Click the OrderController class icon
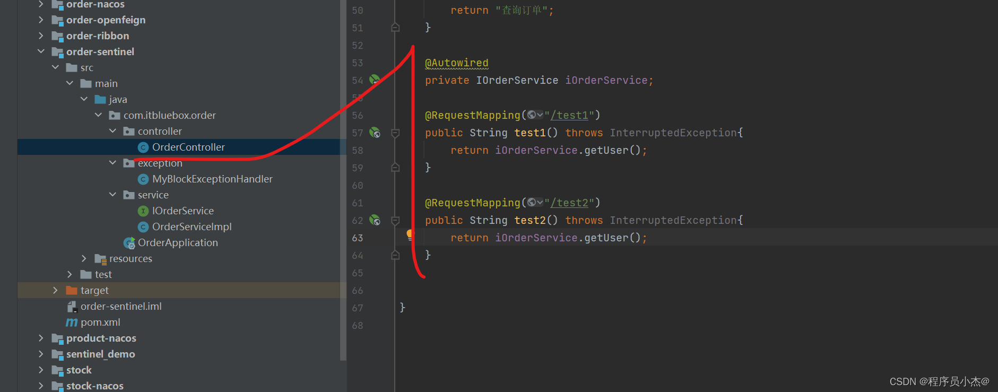This screenshot has height=392, width=998. 143,147
